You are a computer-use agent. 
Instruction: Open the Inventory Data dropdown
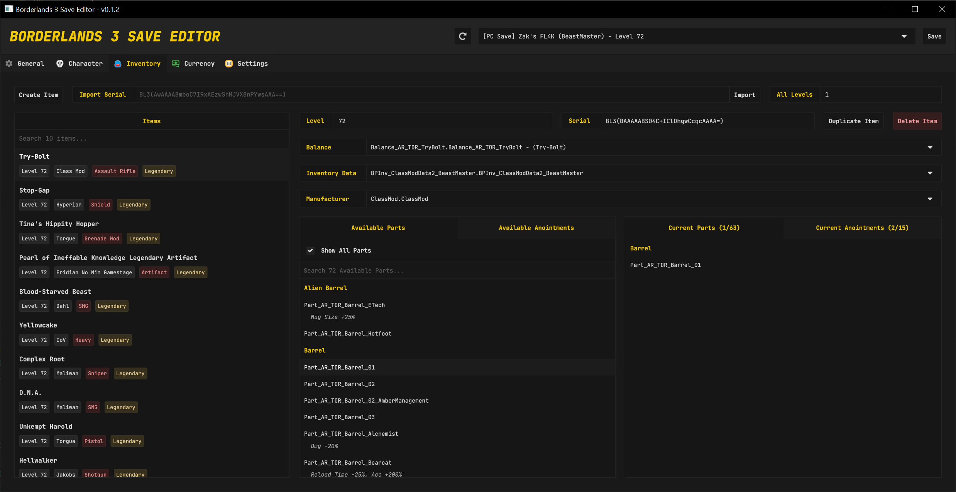point(930,173)
